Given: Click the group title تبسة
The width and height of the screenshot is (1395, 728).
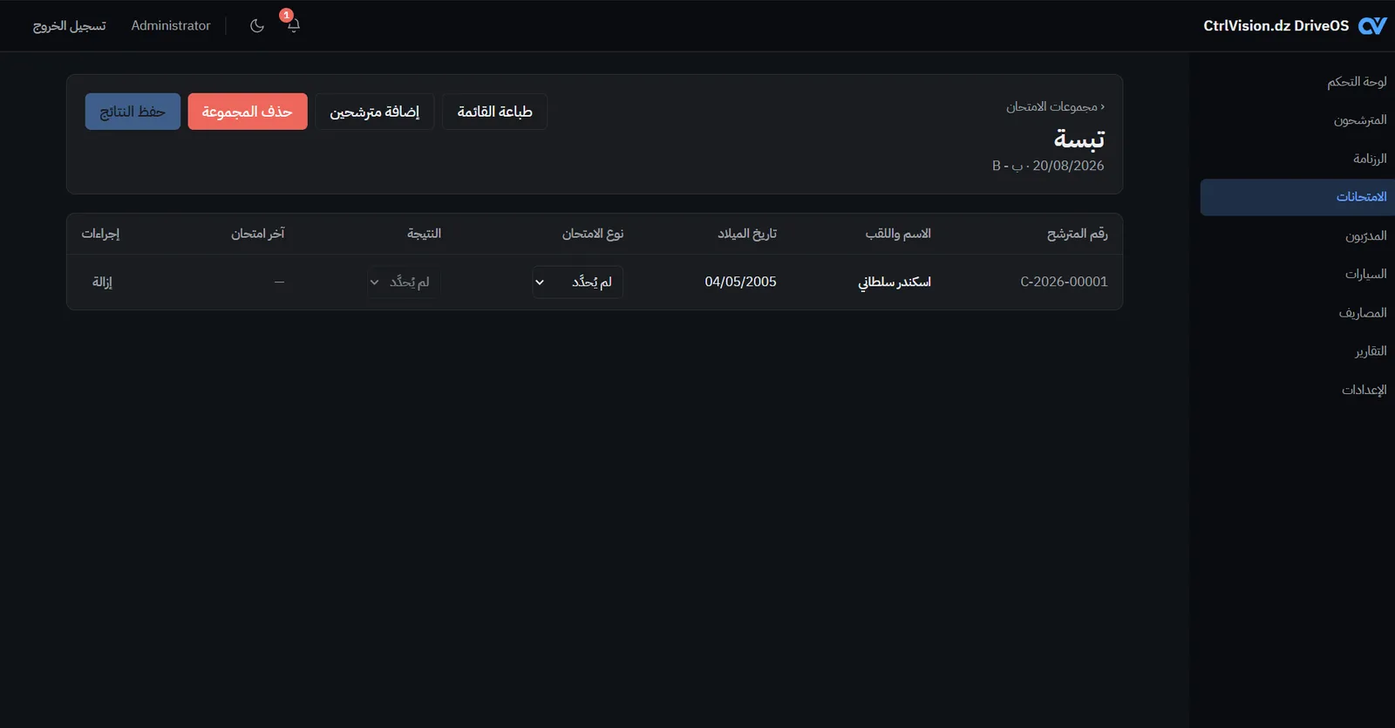Looking at the screenshot, I should click(x=1079, y=139).
